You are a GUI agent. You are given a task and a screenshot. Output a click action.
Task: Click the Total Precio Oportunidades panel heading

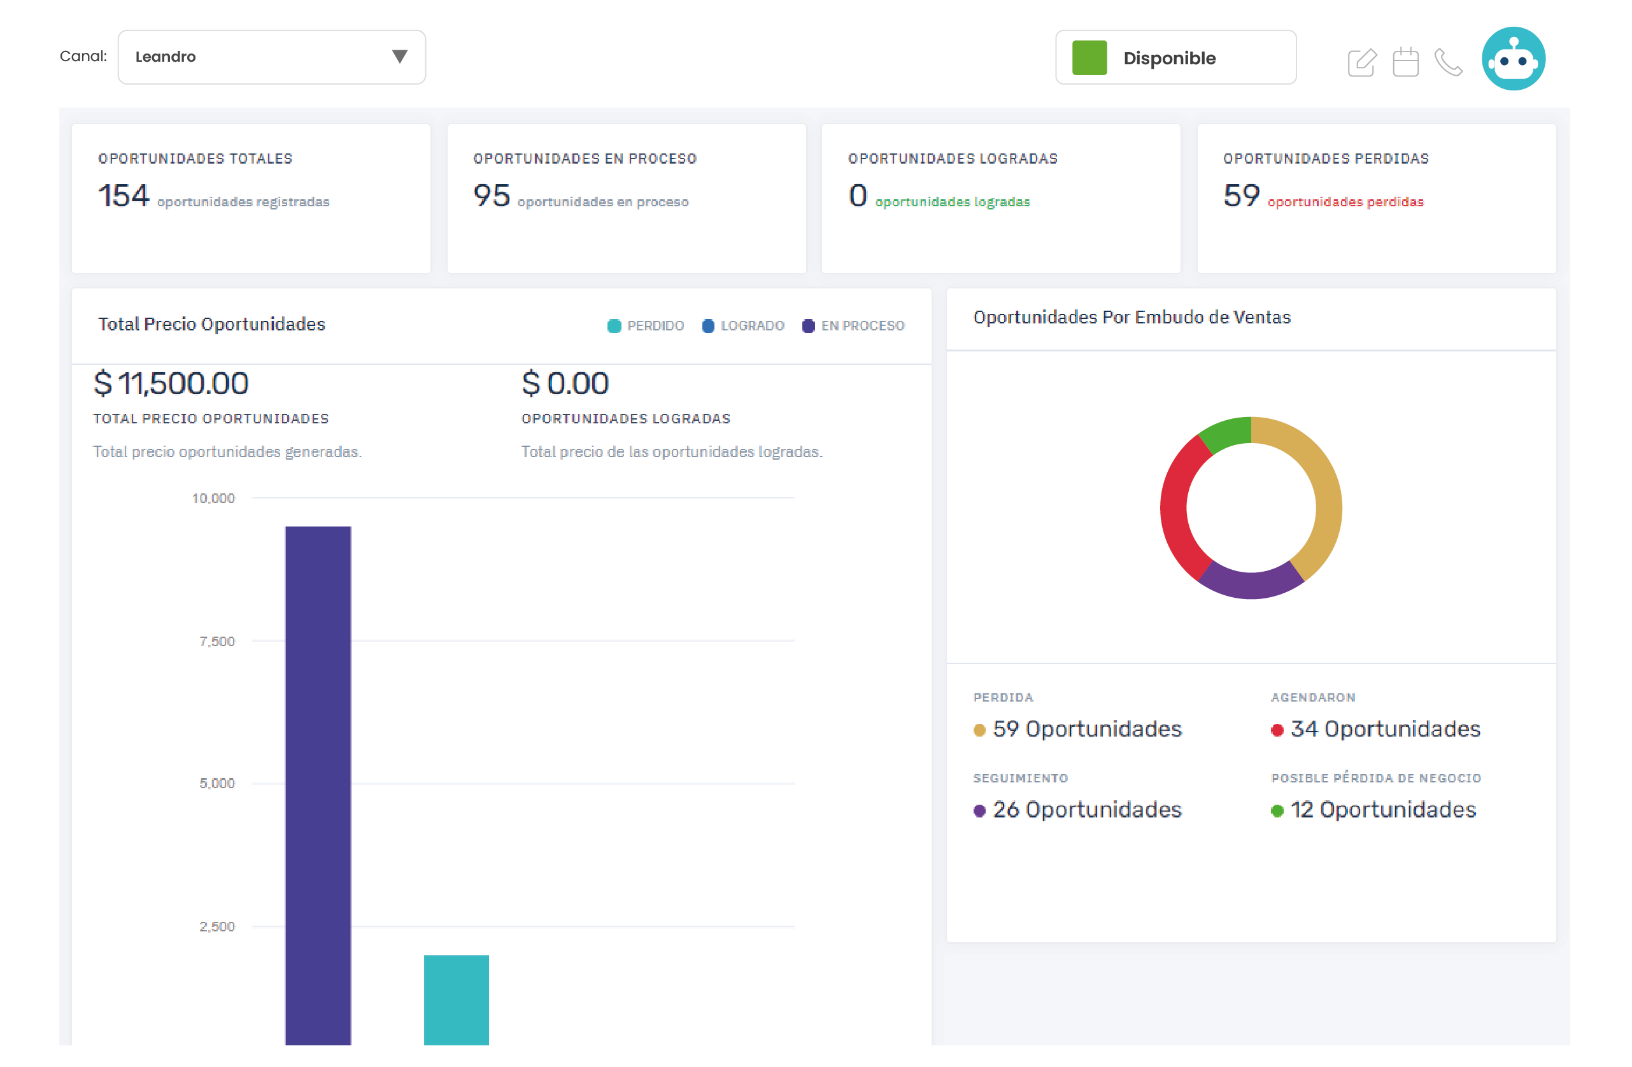(211, 324)
